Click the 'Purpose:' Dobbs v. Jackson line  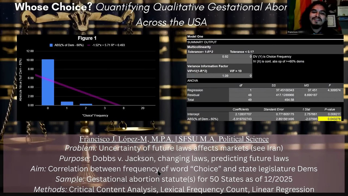pos(174,158)
